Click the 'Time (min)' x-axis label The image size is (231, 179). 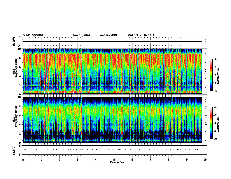click(117, 162)
